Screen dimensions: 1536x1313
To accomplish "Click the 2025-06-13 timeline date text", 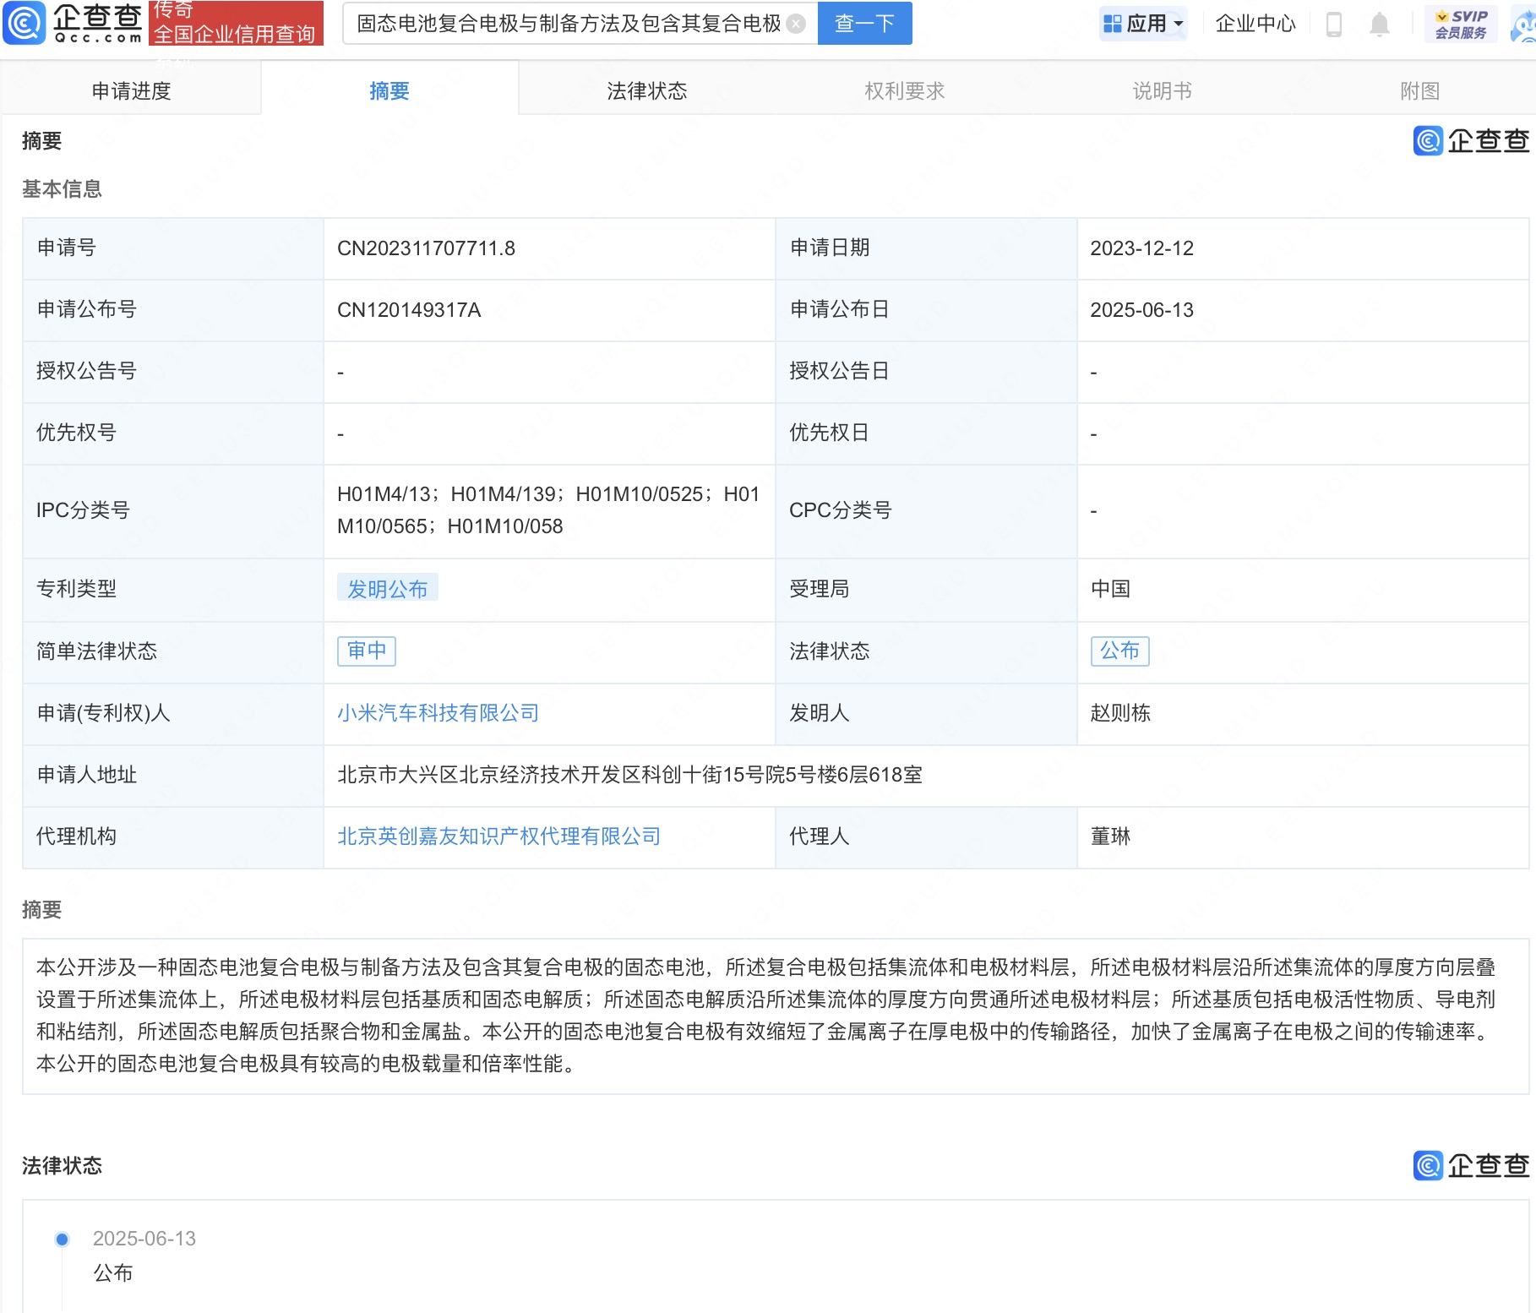I will click(x=144, y=1239).
